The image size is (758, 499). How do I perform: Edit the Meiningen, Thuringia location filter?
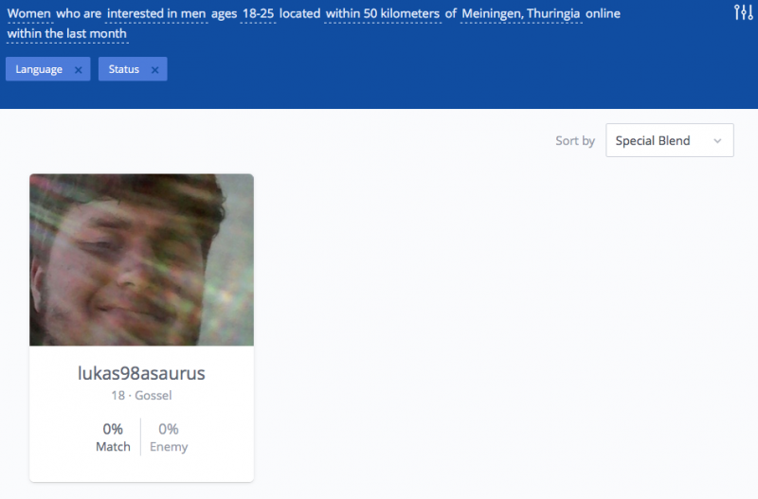pos(520,14)
